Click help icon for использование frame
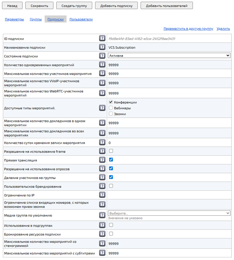Viewport: 234px width, 260px height. (x=102, y=151)
